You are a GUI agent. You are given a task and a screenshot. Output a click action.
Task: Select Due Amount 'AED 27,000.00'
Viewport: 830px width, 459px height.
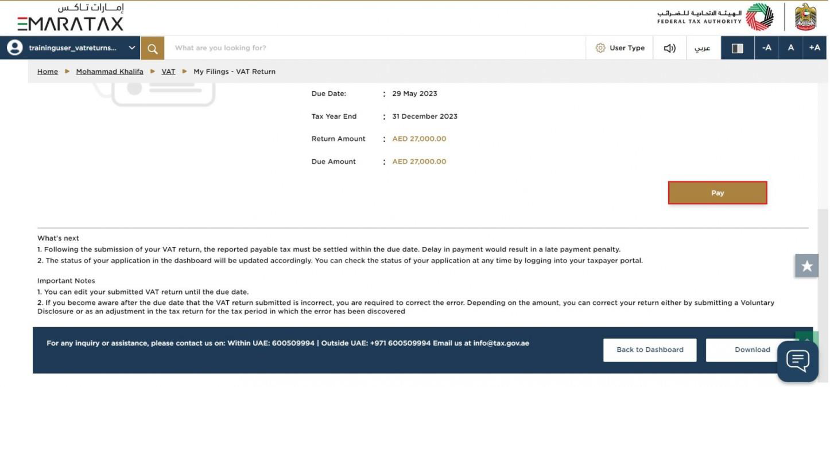(x=419, y=162)
